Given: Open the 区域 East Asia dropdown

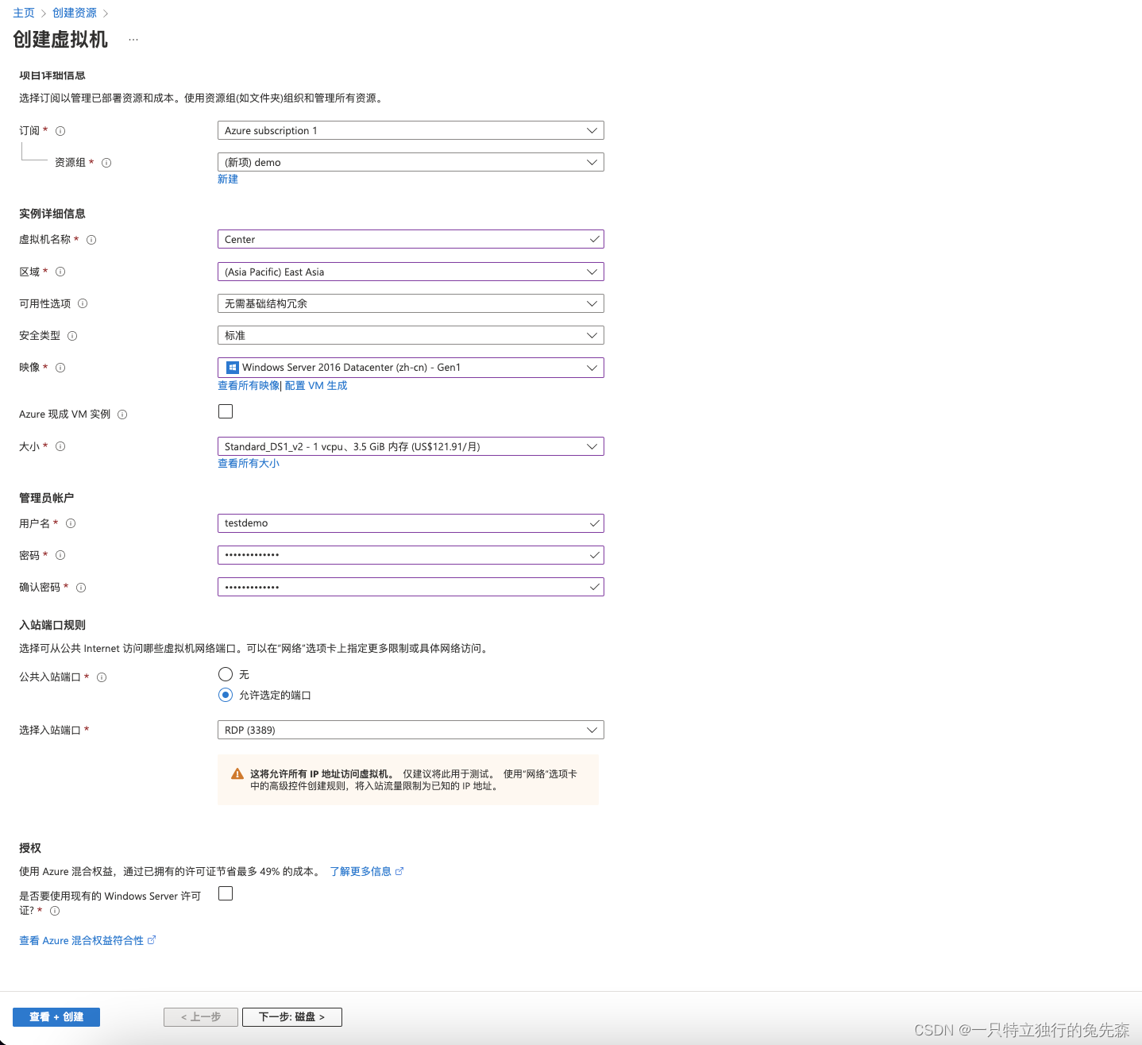Looking at the screenshot, I should (x=411, y=272).
